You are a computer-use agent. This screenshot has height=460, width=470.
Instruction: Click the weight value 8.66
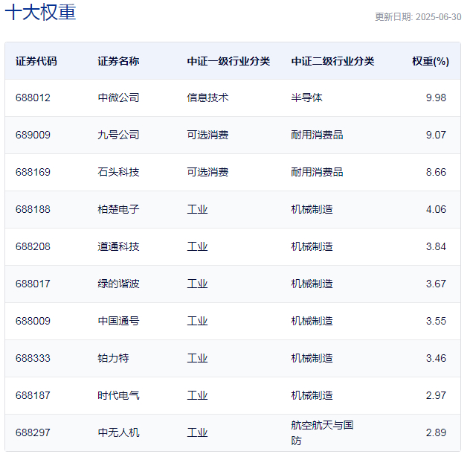coord(436,172)
